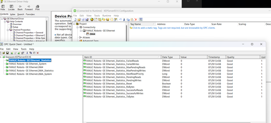
Task: Click Open file icon in OPC Quick Client toolbar
Action: (4, 53)
